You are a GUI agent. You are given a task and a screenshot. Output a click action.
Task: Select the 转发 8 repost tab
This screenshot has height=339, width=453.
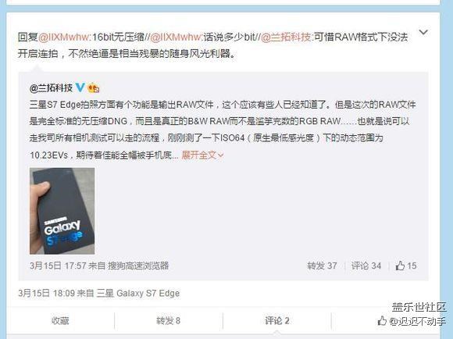pos(169,320)
